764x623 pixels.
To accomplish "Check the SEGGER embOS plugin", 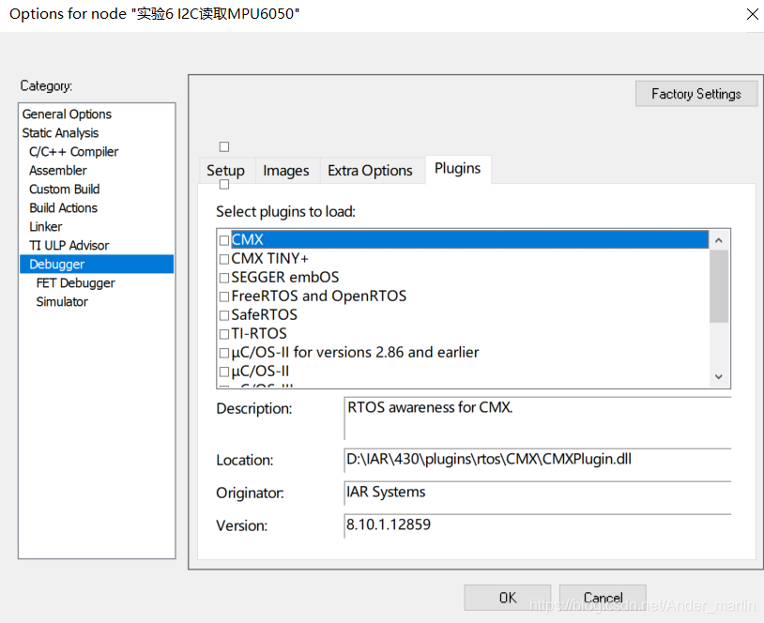I will click(x=223, y=277).
